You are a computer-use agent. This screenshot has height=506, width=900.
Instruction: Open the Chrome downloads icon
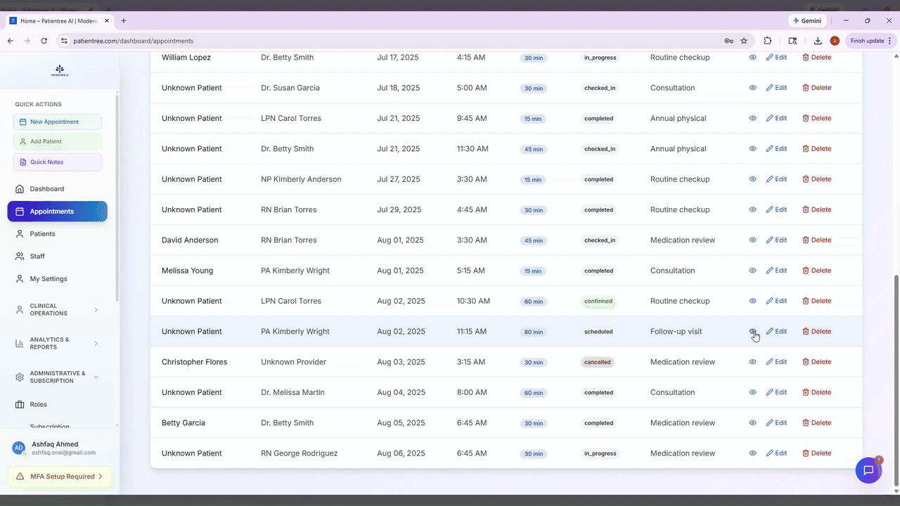tap(818, 41)
